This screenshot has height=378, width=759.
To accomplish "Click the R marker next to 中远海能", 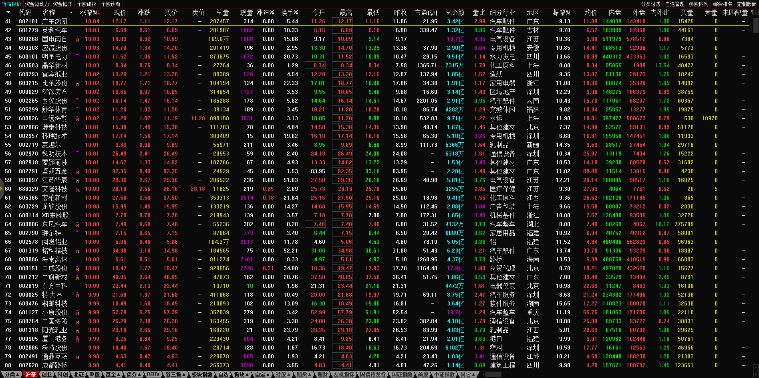I will (78, 119).
